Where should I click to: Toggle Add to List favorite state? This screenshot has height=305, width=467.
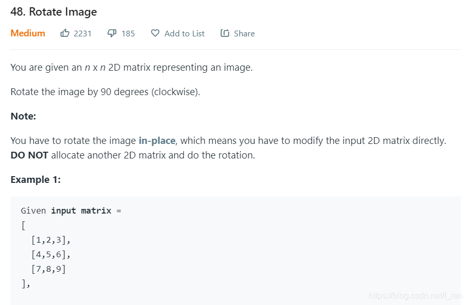[x=177, y=33]
